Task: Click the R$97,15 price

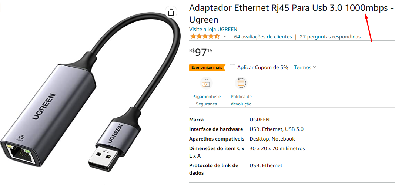Action: point(201,52)
